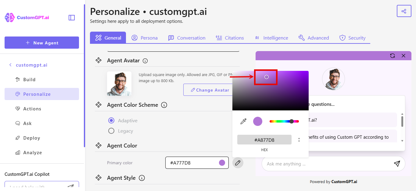
Task: Open the Build section
Action: point(42,80)
